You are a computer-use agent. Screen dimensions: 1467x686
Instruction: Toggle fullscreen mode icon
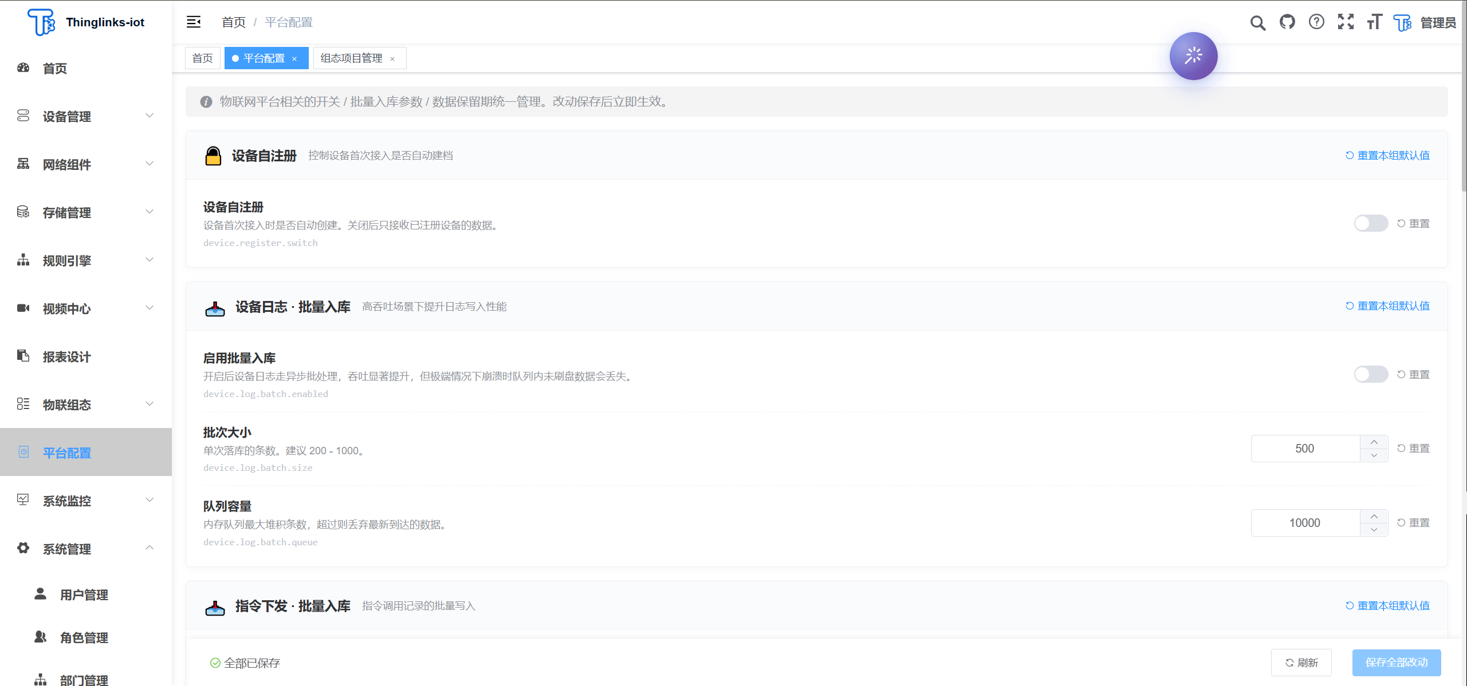[1346, 22]
